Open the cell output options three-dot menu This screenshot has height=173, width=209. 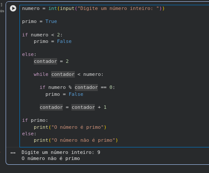13,153
